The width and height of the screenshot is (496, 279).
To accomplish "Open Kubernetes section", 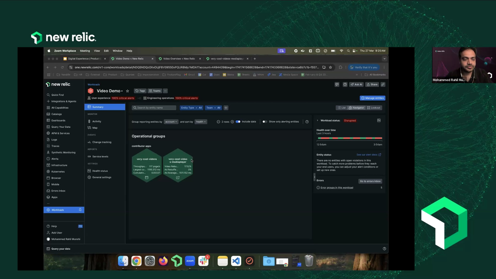I will tap(58, 172).
